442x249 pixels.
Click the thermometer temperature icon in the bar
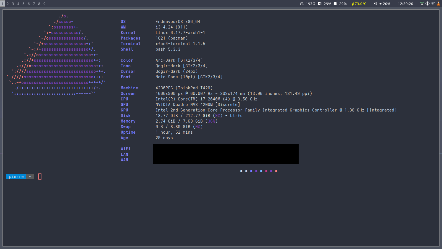[x=352, y=4]
